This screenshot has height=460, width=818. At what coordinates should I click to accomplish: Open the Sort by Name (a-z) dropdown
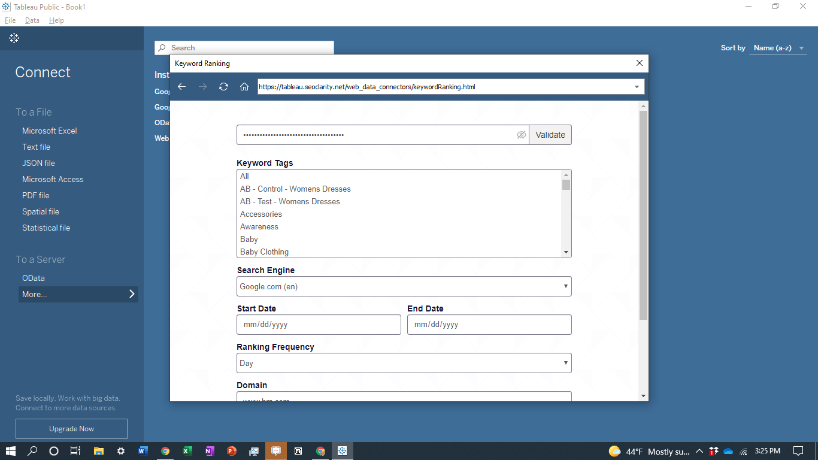pos(778,48)
